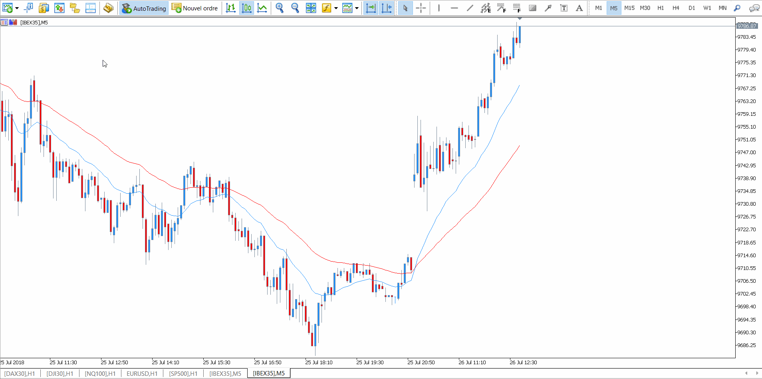Screen dimensions: 762x379
Task: Click Nouvel ordre to place an order
Action: click(x=195, y=8)
